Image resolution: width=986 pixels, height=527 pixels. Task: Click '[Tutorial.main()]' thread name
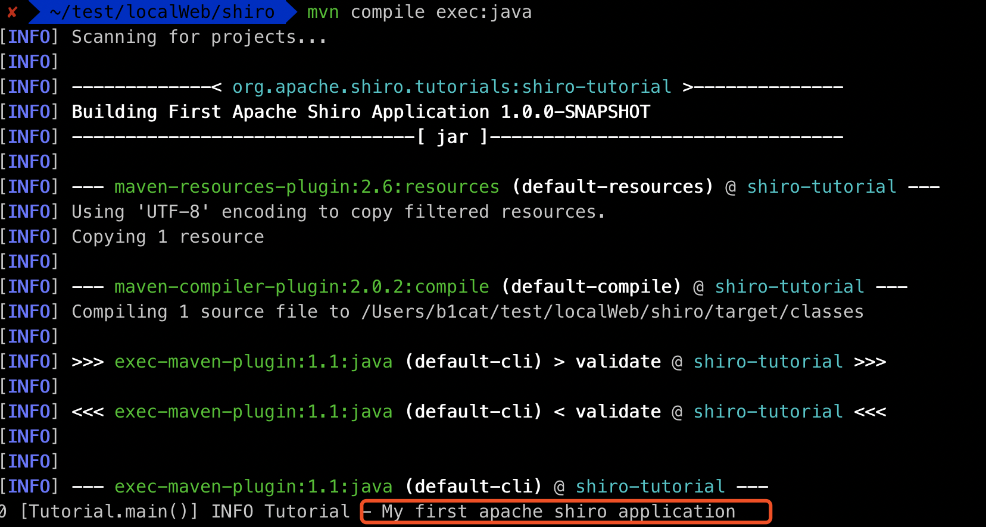click(x=109, y=512)
